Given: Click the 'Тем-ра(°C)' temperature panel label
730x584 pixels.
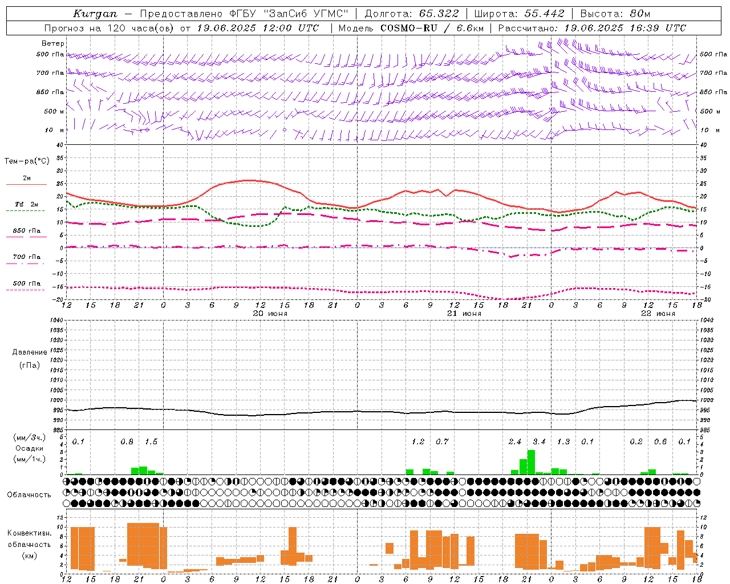Looking at the screenshot, I should [27, 161].
